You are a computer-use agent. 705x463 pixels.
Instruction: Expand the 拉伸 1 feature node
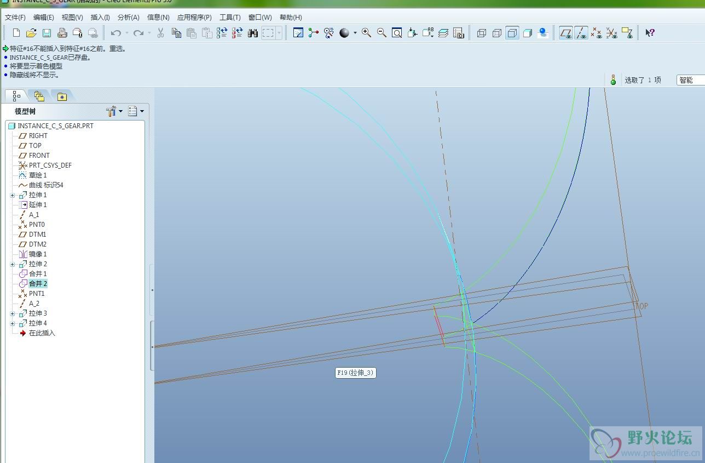pos(12,195)
